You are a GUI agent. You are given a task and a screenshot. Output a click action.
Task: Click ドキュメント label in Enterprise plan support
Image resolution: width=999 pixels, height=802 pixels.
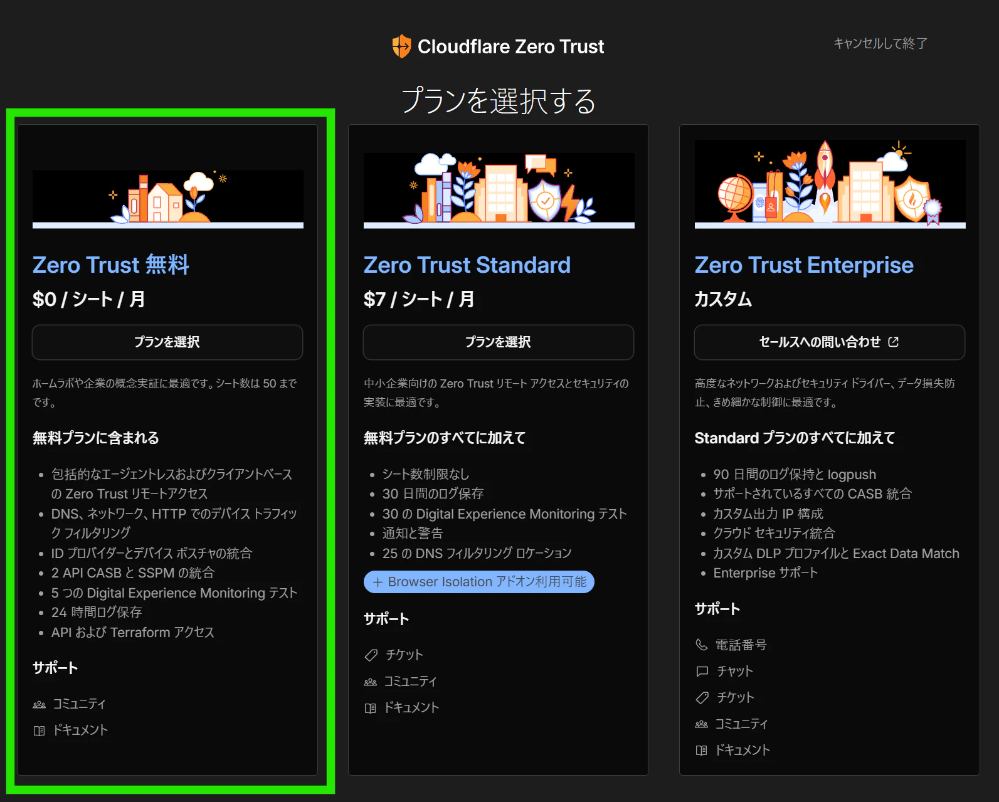pos(743,751)
